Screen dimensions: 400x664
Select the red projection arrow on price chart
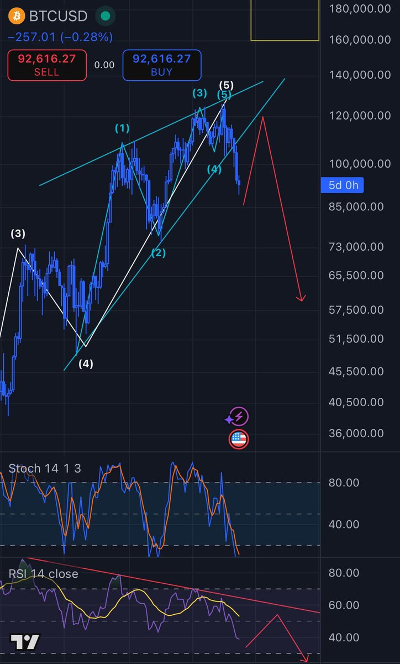pyautogui.click(x=283, y=208)
